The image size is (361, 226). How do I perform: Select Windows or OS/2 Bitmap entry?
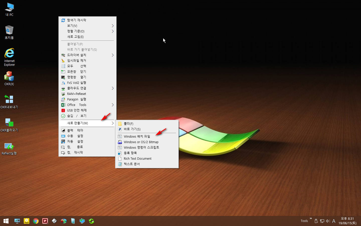(x=147, y=142)
